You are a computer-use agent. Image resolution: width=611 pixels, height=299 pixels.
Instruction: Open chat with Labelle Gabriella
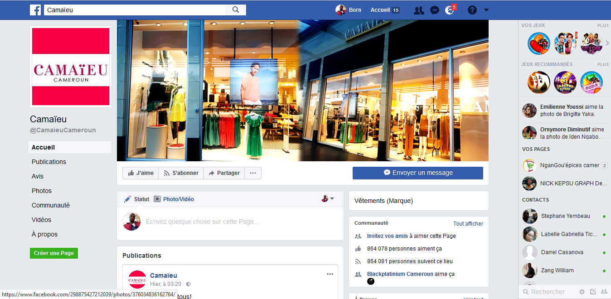(564, 234)
